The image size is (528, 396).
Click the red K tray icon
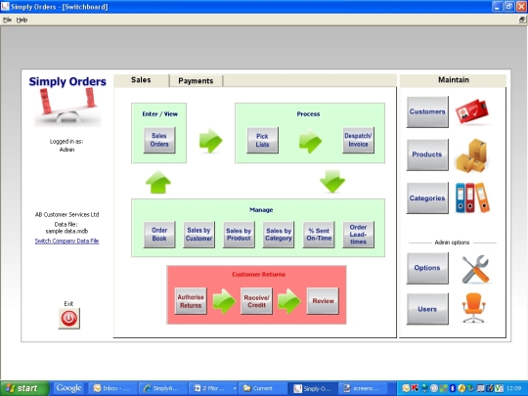pyautogui.click(x=415, y=388)
